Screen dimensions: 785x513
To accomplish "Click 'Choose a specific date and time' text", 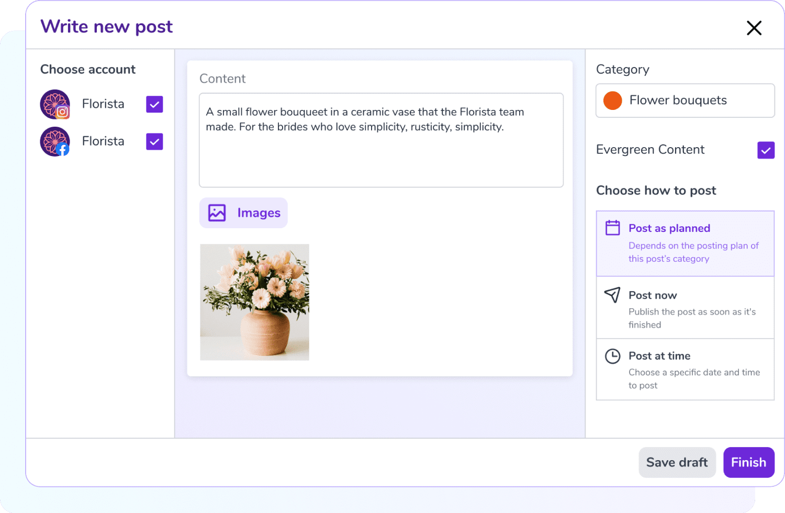I will [x=694, y=378].
